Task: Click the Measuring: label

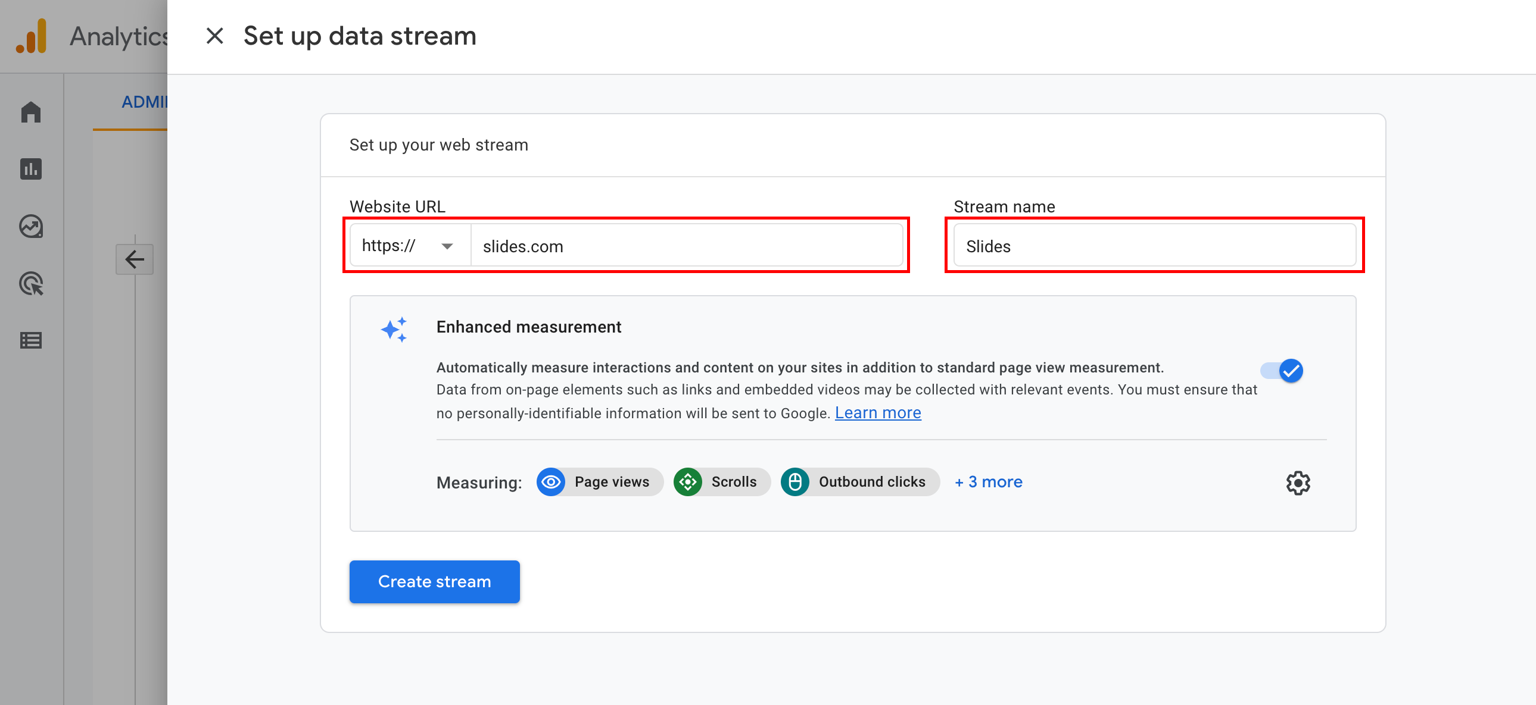Action: pos(479,482)
